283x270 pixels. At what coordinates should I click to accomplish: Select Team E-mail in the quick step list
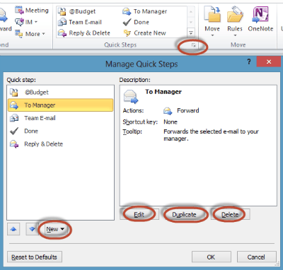coord(61,118)
